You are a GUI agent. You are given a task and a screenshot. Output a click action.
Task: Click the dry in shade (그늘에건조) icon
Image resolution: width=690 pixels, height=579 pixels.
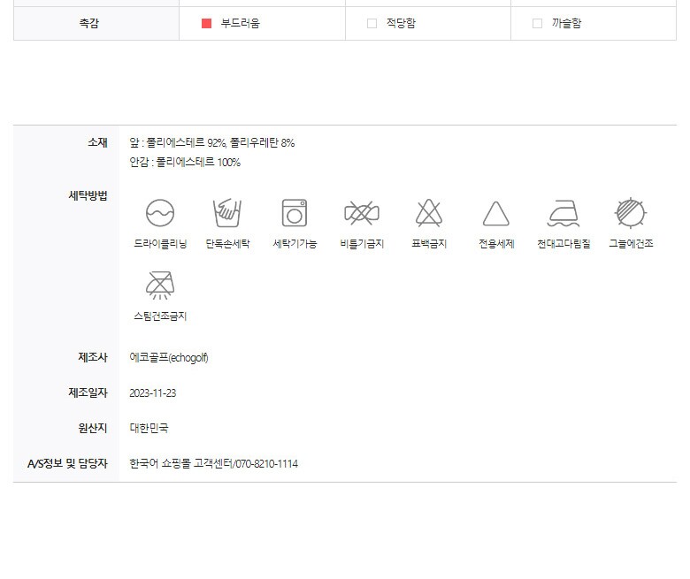pos(631,214)
